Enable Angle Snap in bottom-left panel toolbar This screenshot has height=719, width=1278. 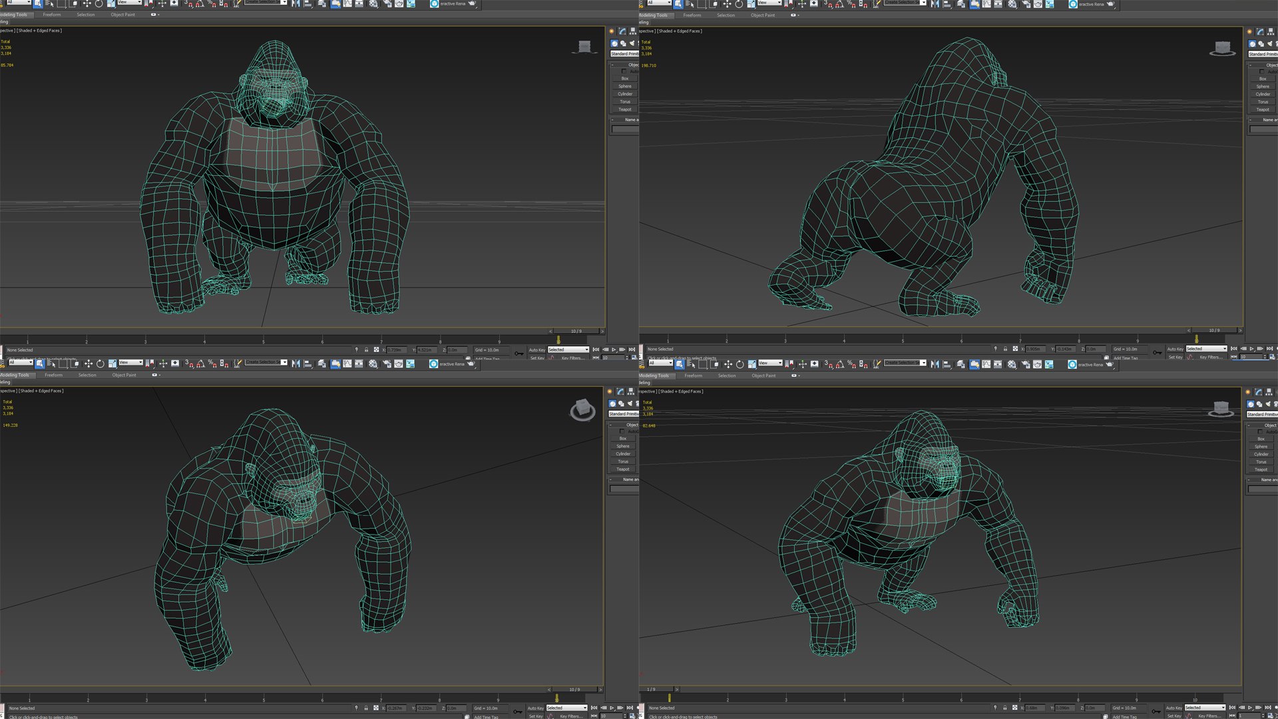point(200,363)
